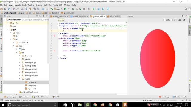Open the Messages tool window
The width and height of the screenshot is (191, 107).
pos(10,97)
